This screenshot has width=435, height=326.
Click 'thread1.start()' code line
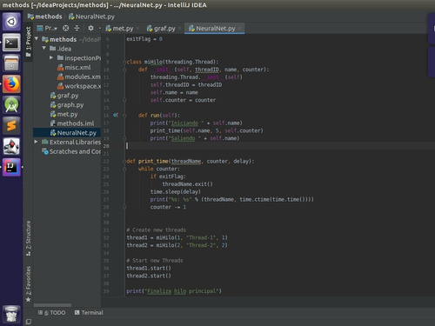pyautogui.click(x=149, y=268)
